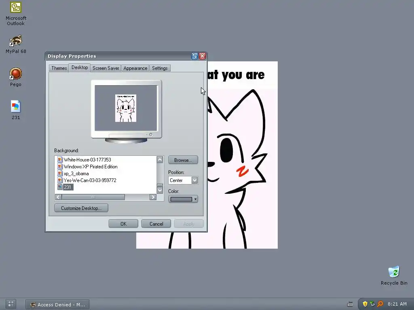
Task: Click the 8:21 AM clock
Action: click(x=397, y=304)
